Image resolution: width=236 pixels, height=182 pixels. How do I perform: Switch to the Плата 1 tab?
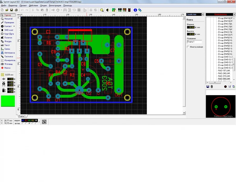pyautogui.click(x=22, y=116)
